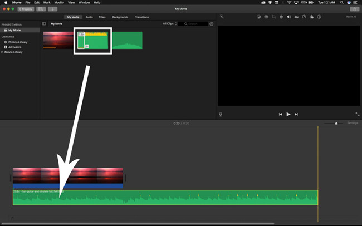Open the color balance tool
The height and width of the screenshot is (226, 362).
coord(258,17)
